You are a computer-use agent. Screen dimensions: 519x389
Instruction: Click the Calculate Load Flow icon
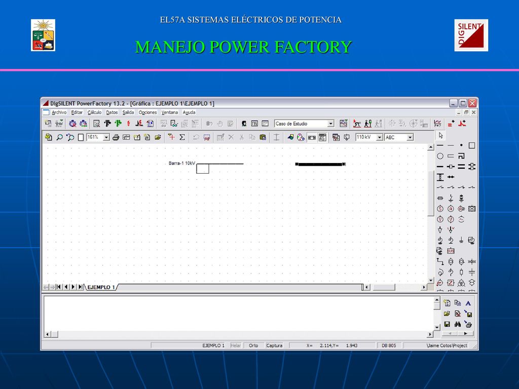coord(107,124)
